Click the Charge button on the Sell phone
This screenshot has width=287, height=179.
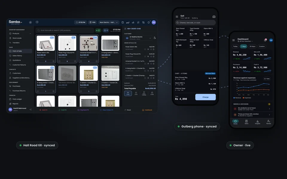coord(205,97)
